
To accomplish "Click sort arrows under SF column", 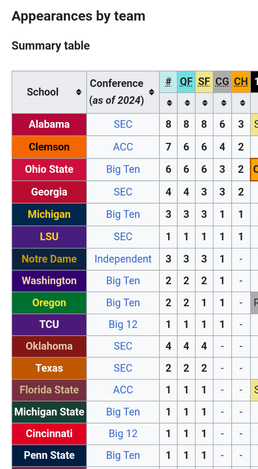I will pos(204,103).
